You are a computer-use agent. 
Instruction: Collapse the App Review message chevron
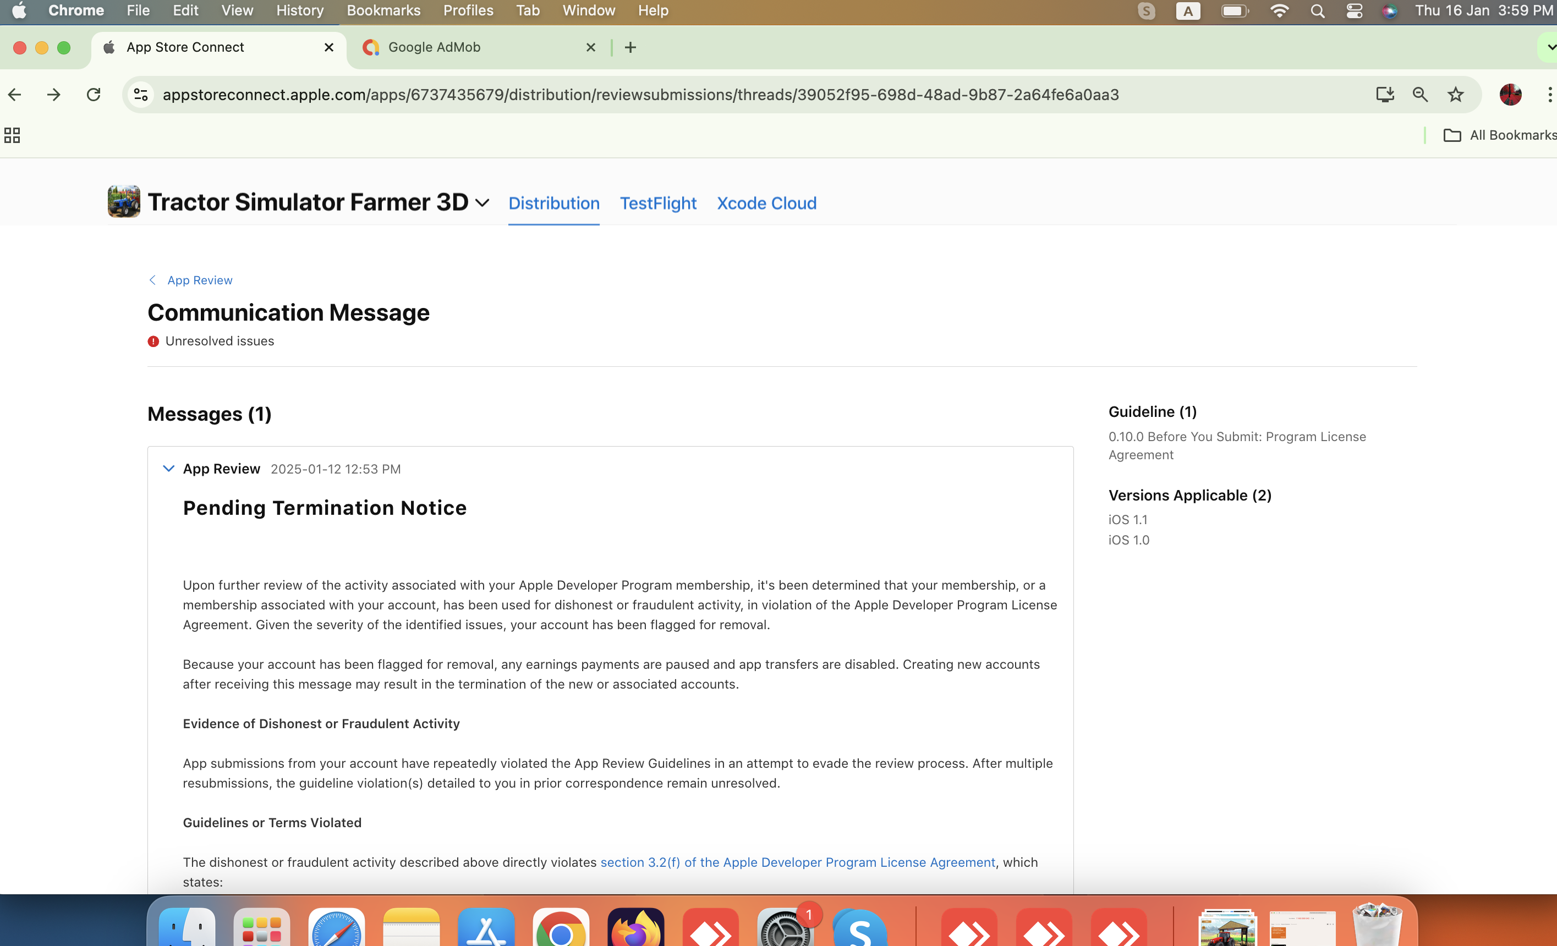pos(168,469)
